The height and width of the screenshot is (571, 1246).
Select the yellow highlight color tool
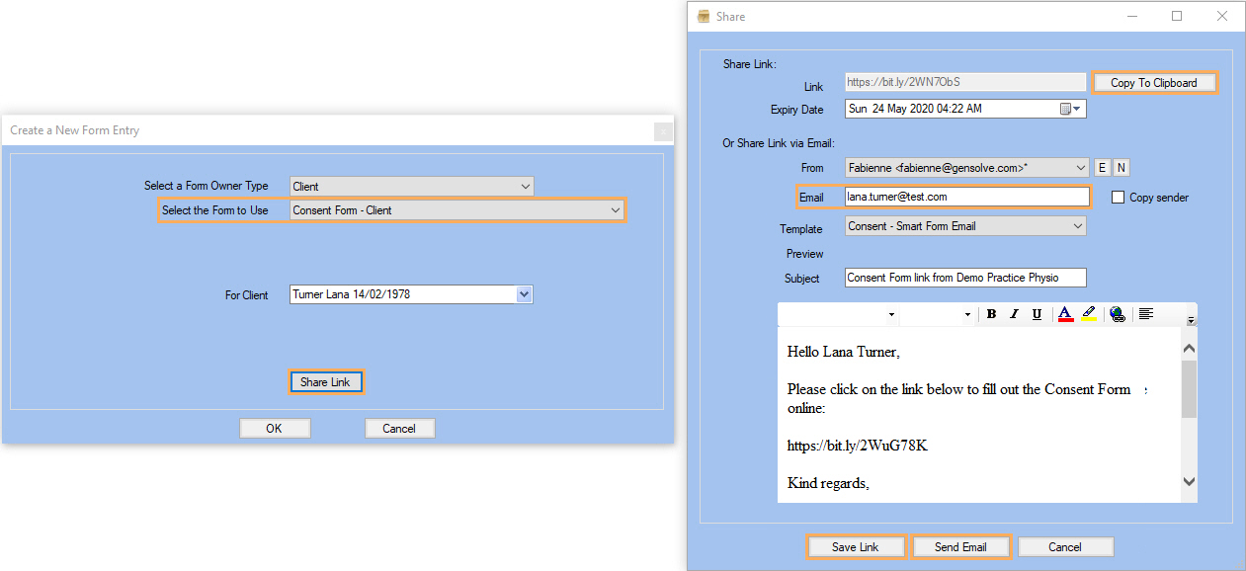[x=1089, y=314]
